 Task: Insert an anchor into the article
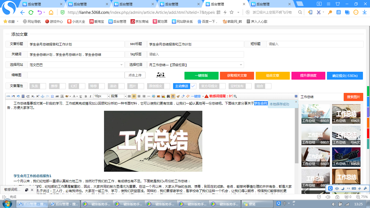click(x=43, y=96)
